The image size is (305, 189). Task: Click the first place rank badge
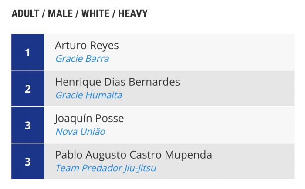(28, 53)
